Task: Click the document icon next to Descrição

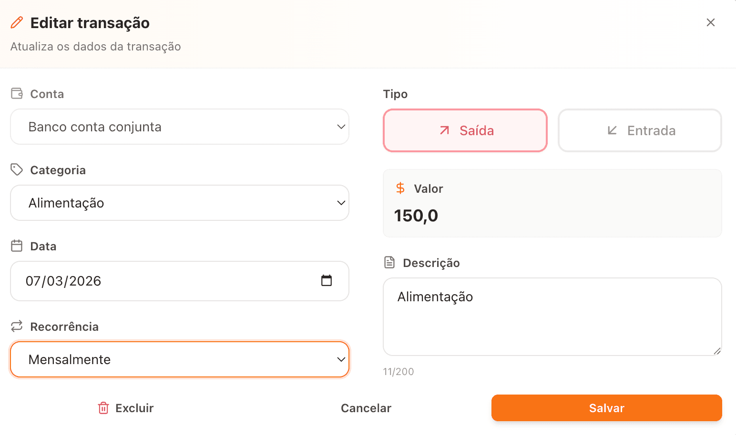Action: tap(389, 262)
